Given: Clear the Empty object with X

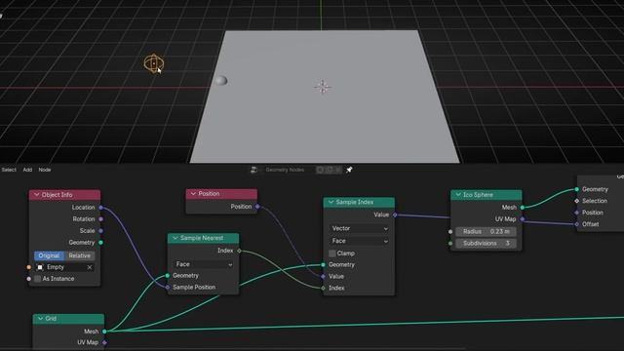Looking at the screenshot, I should coord(90,267).
